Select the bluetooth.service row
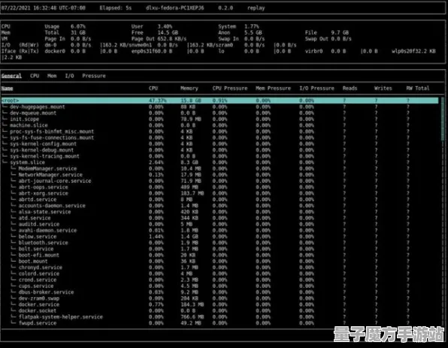 (x=219, y=243)
